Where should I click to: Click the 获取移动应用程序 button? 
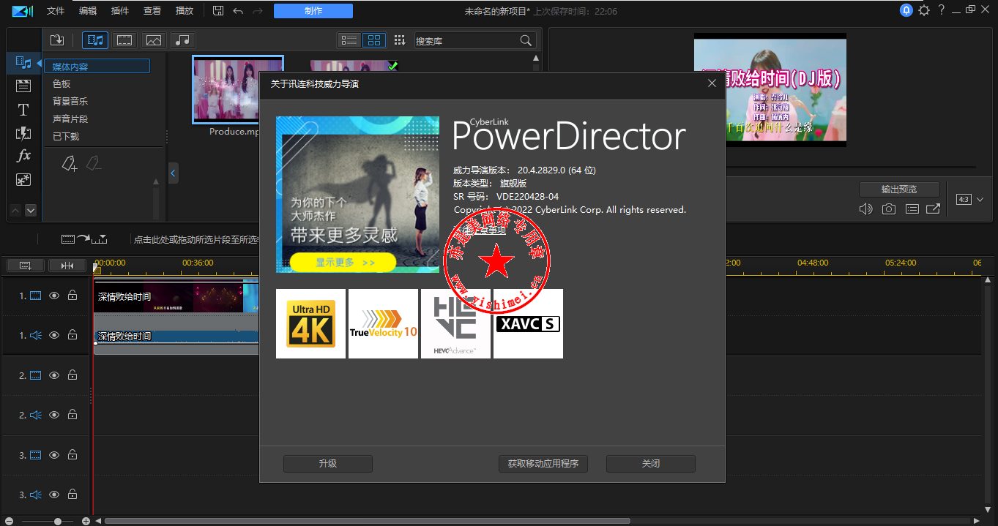pyautogui.click(x=543, y=464)
